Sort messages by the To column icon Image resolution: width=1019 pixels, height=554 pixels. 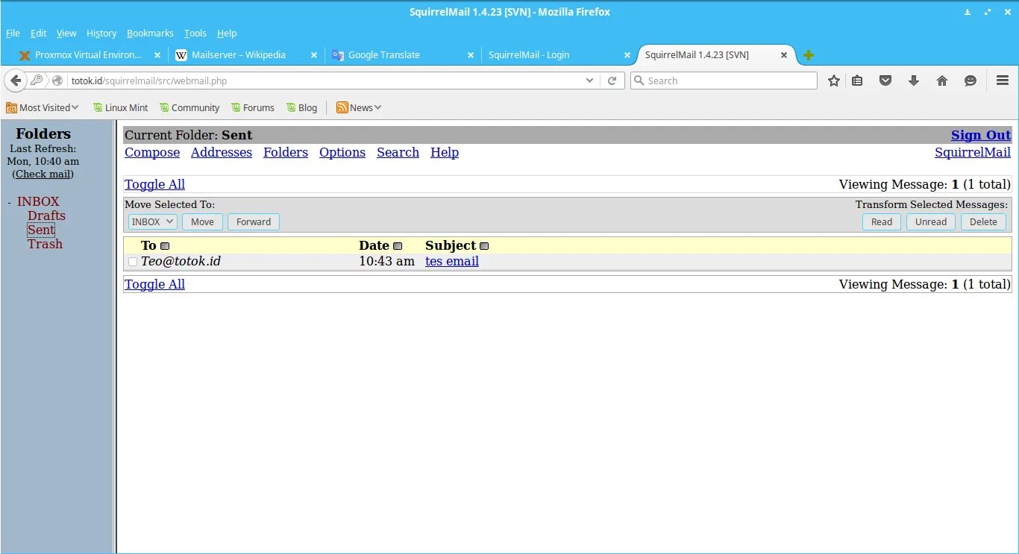click(x=165, y=246)
